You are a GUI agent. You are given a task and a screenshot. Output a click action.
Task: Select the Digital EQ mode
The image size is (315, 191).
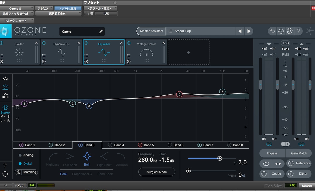[x=26, y=164]
